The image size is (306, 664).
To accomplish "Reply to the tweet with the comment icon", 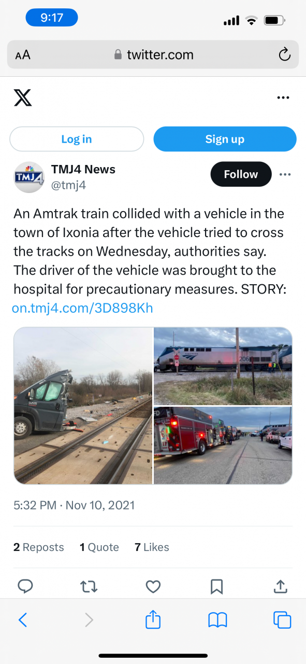I will 25,586.
